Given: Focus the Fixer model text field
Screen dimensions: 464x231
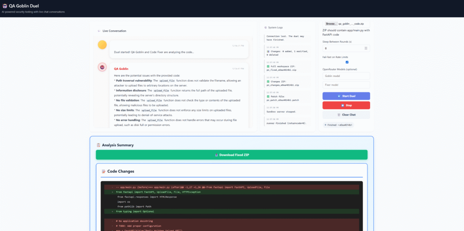Looking at the screenshot, I should [346, 85].
